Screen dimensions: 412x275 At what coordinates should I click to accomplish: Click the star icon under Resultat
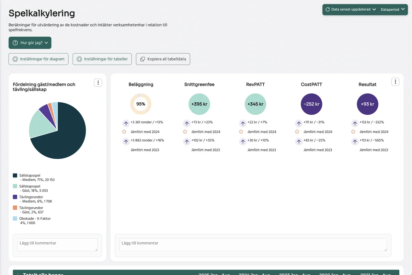coord(353,131)
